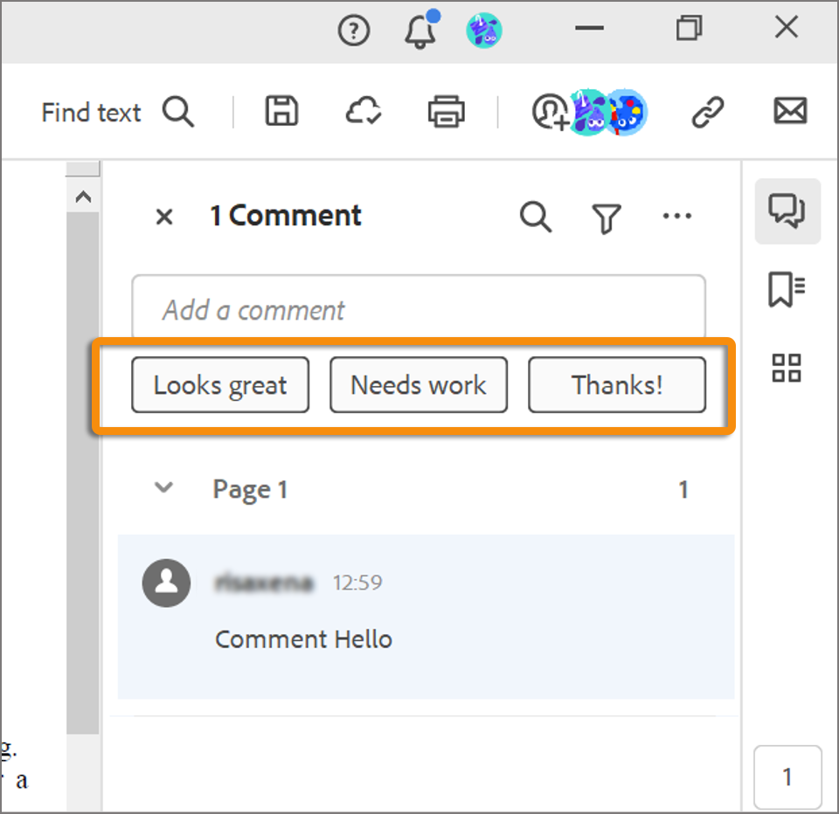Viewport: 839px width, 814px height.
Task: Click the Add a comment field
Action: [418, 309]
